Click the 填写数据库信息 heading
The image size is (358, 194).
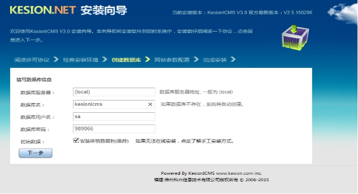[34, 80]
